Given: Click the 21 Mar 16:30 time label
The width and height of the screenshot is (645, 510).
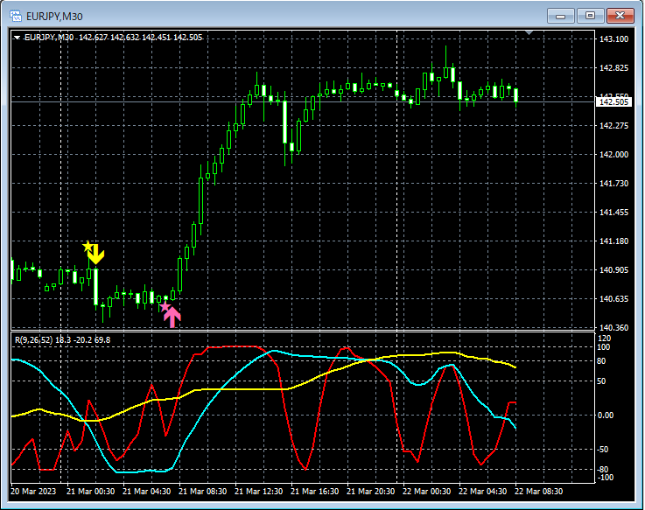Looking at the screenshot, I should click(314, 492).
